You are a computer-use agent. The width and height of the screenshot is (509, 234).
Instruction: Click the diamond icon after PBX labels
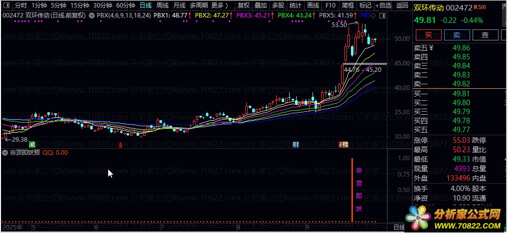point(373,15)
